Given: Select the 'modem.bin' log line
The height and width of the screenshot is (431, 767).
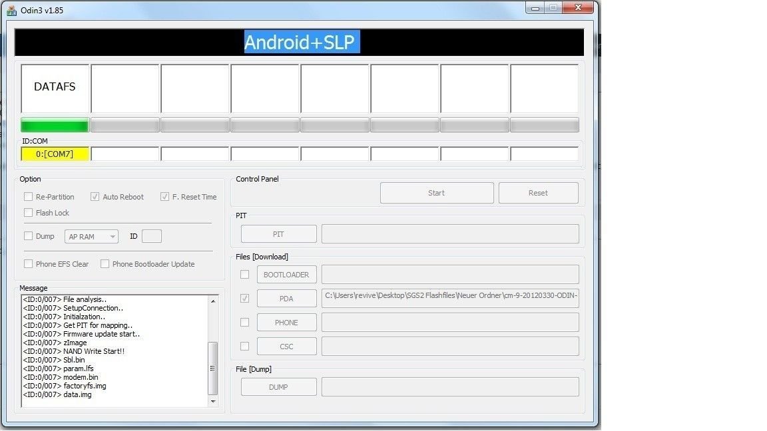Looking at the screenshot, I should [x=60, y=376].
